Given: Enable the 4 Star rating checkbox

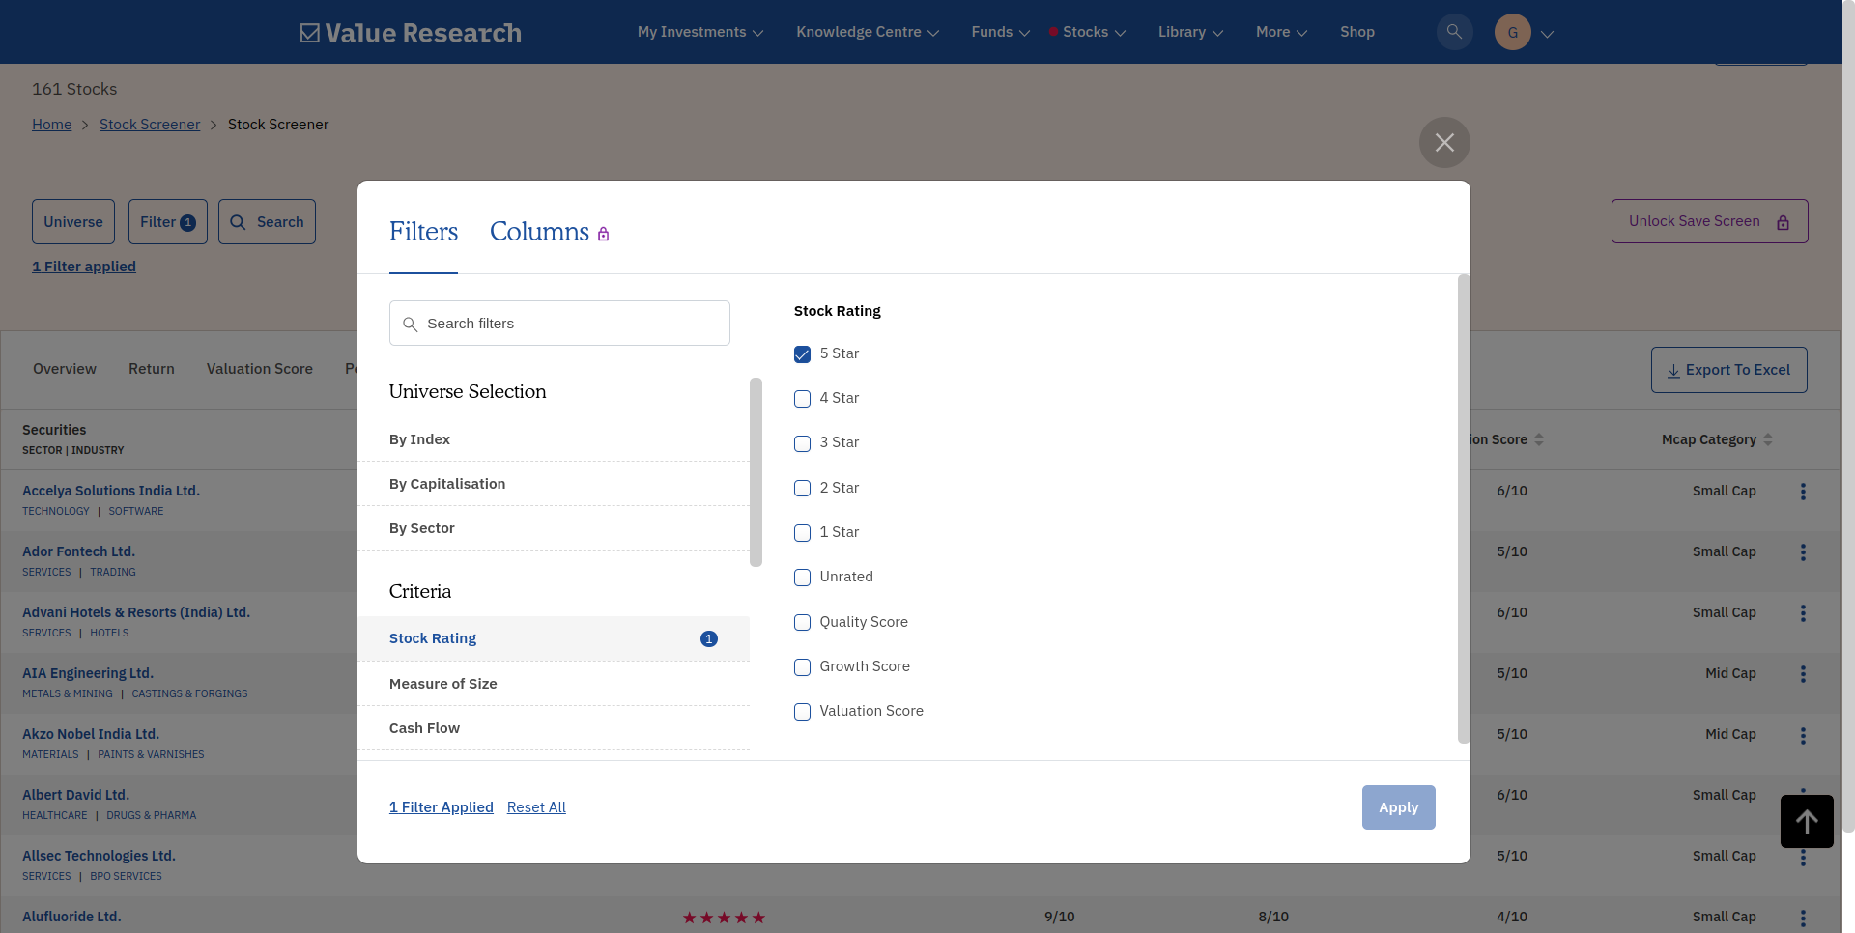Looking at the screenshot, I should (x=802, y=399).
